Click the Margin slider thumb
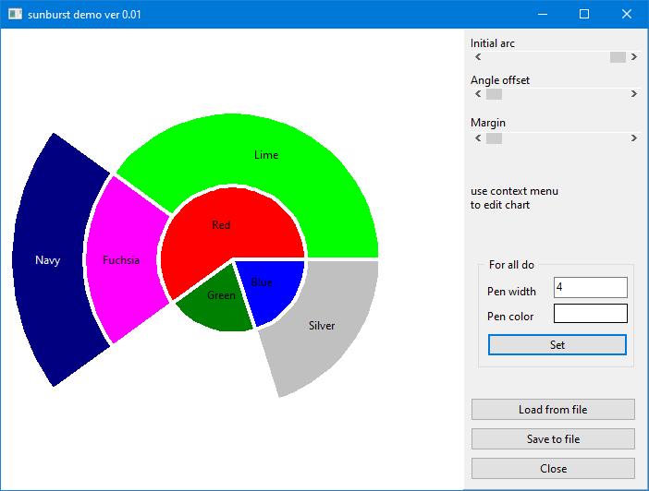Screen dimensions: 649x491 [x=494, y=138]
